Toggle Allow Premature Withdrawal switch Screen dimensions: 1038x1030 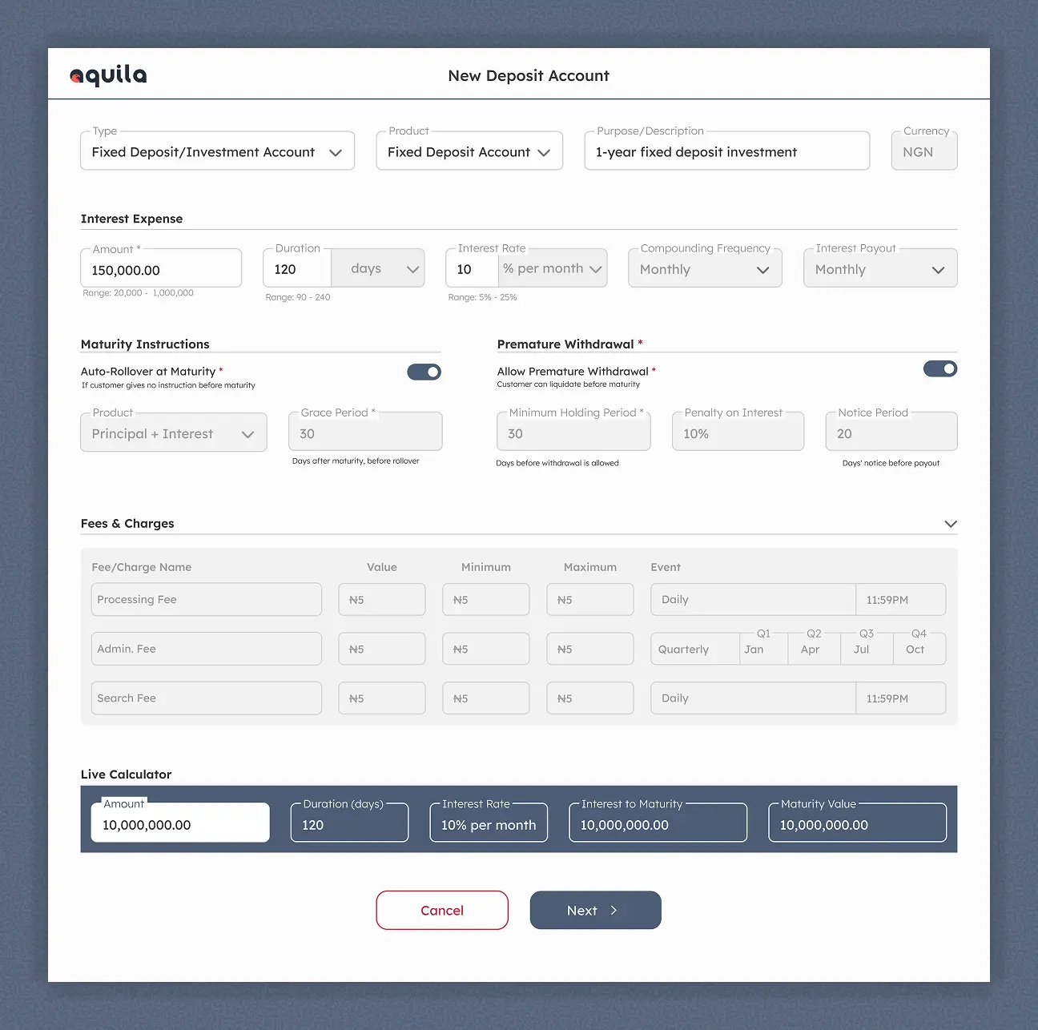pos(940,368)
